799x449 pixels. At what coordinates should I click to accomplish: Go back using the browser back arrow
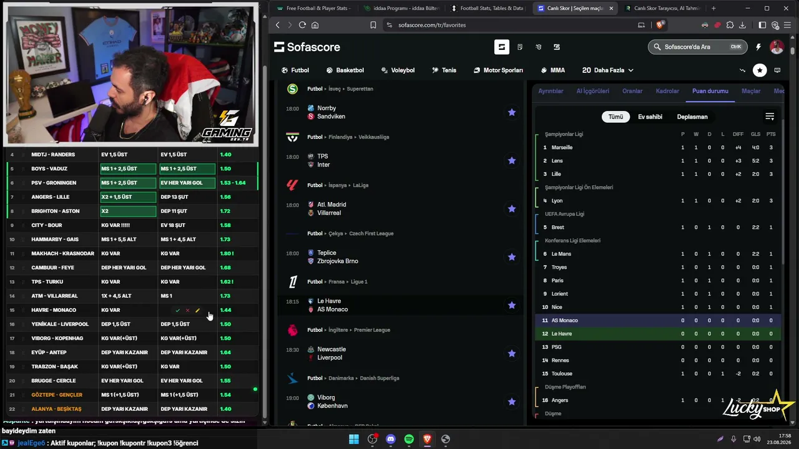click(278, 25)
